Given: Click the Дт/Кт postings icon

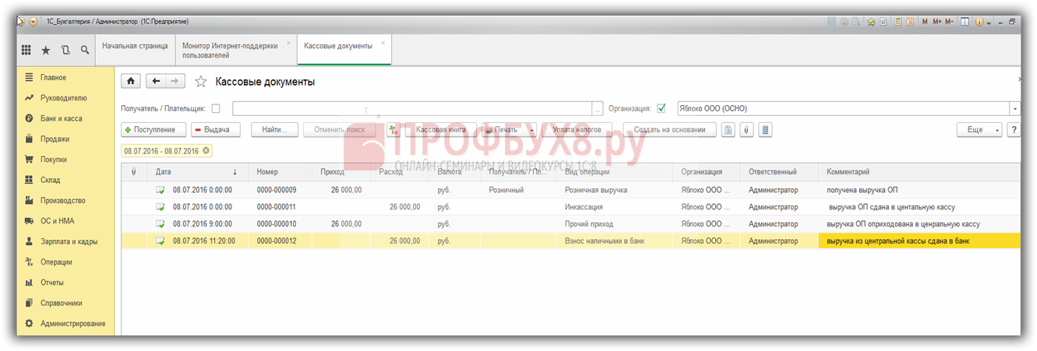Looking at the screenshot, I should (393, 130).
